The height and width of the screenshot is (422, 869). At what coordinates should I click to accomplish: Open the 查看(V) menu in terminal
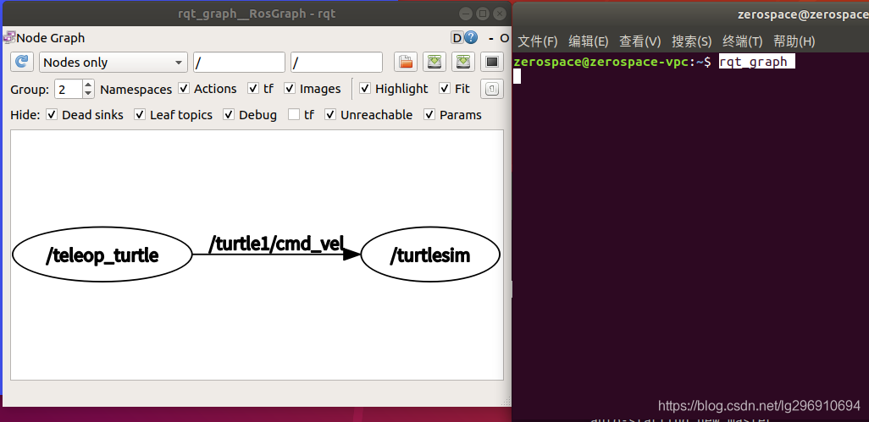pos(639,41)
